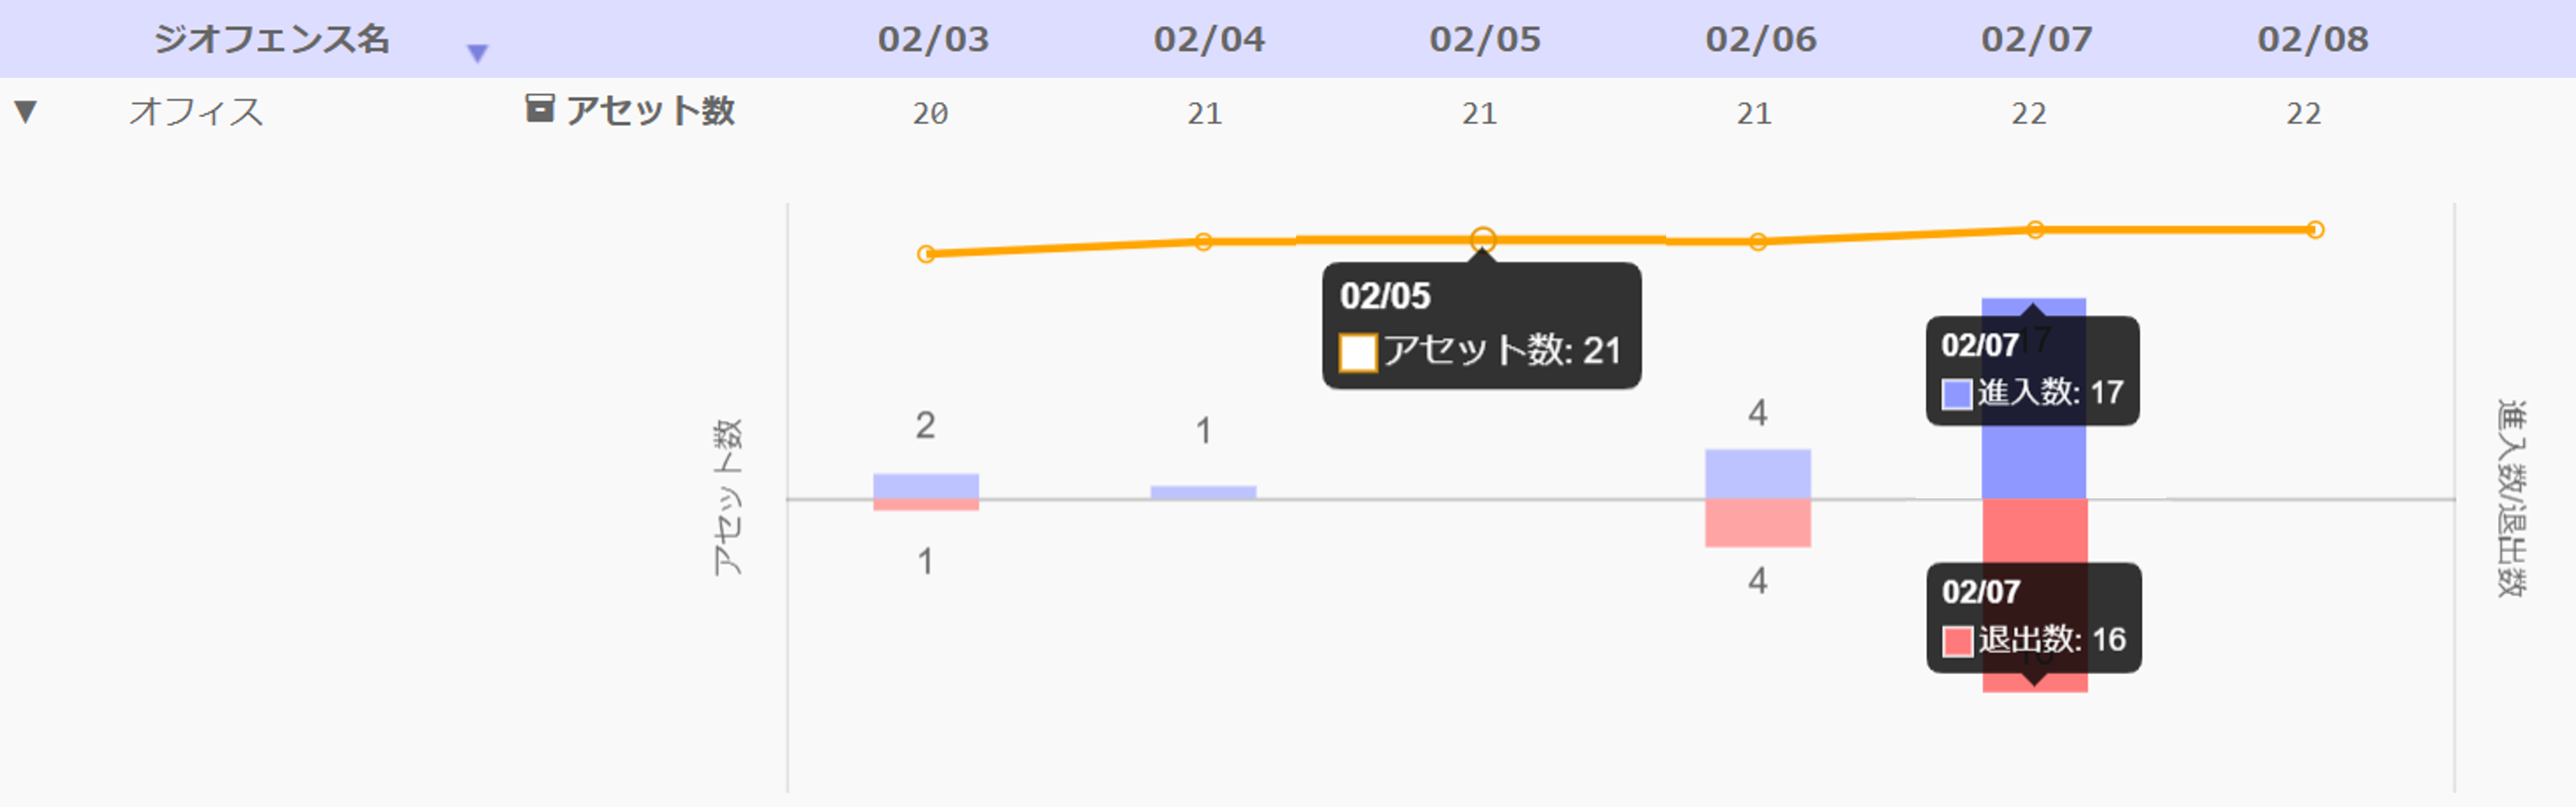
Task: Click the red 退出数 tooltip swatch
Action: pyautogui.click(x=1957, y=641)
